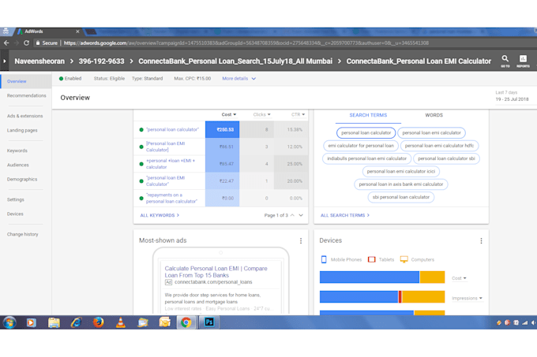
Task: Open Devices card three-dot menu
Action: (x=481, y=241)
